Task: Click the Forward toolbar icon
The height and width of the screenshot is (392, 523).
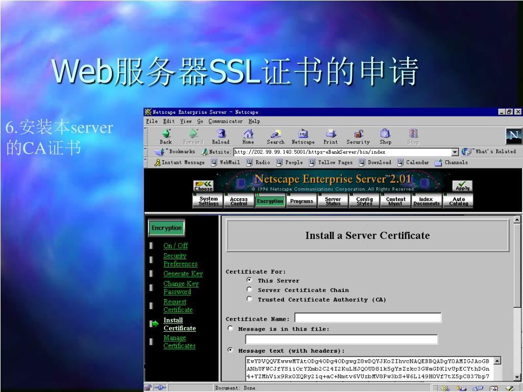Action: tap(193, 137)
